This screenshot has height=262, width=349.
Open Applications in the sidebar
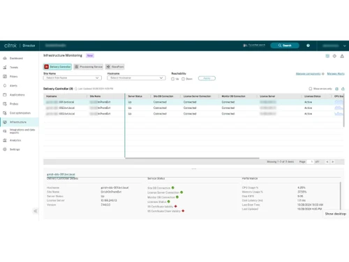point(17,95)
